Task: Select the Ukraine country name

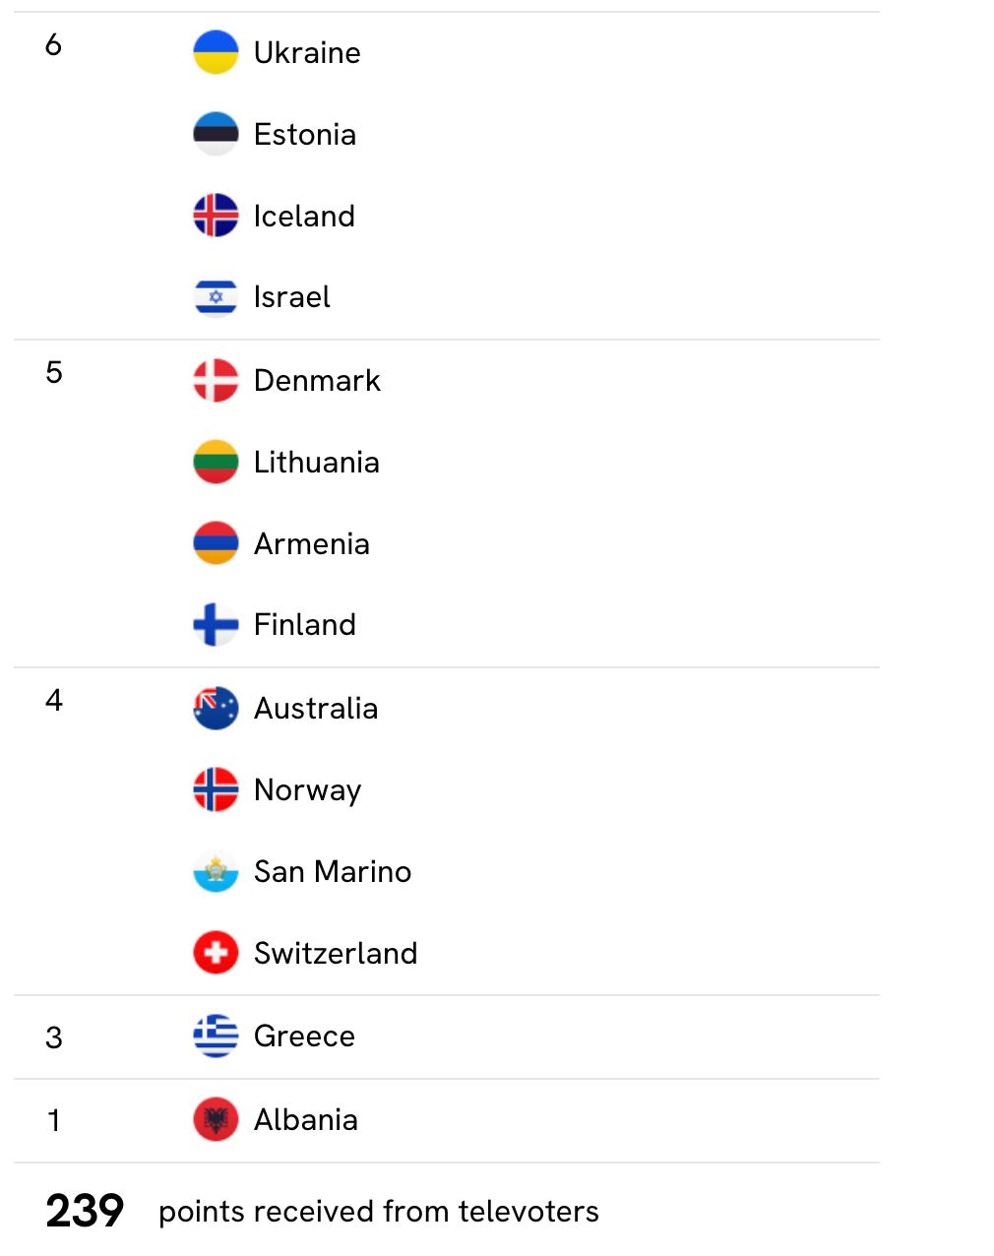Action: point(307,52)
